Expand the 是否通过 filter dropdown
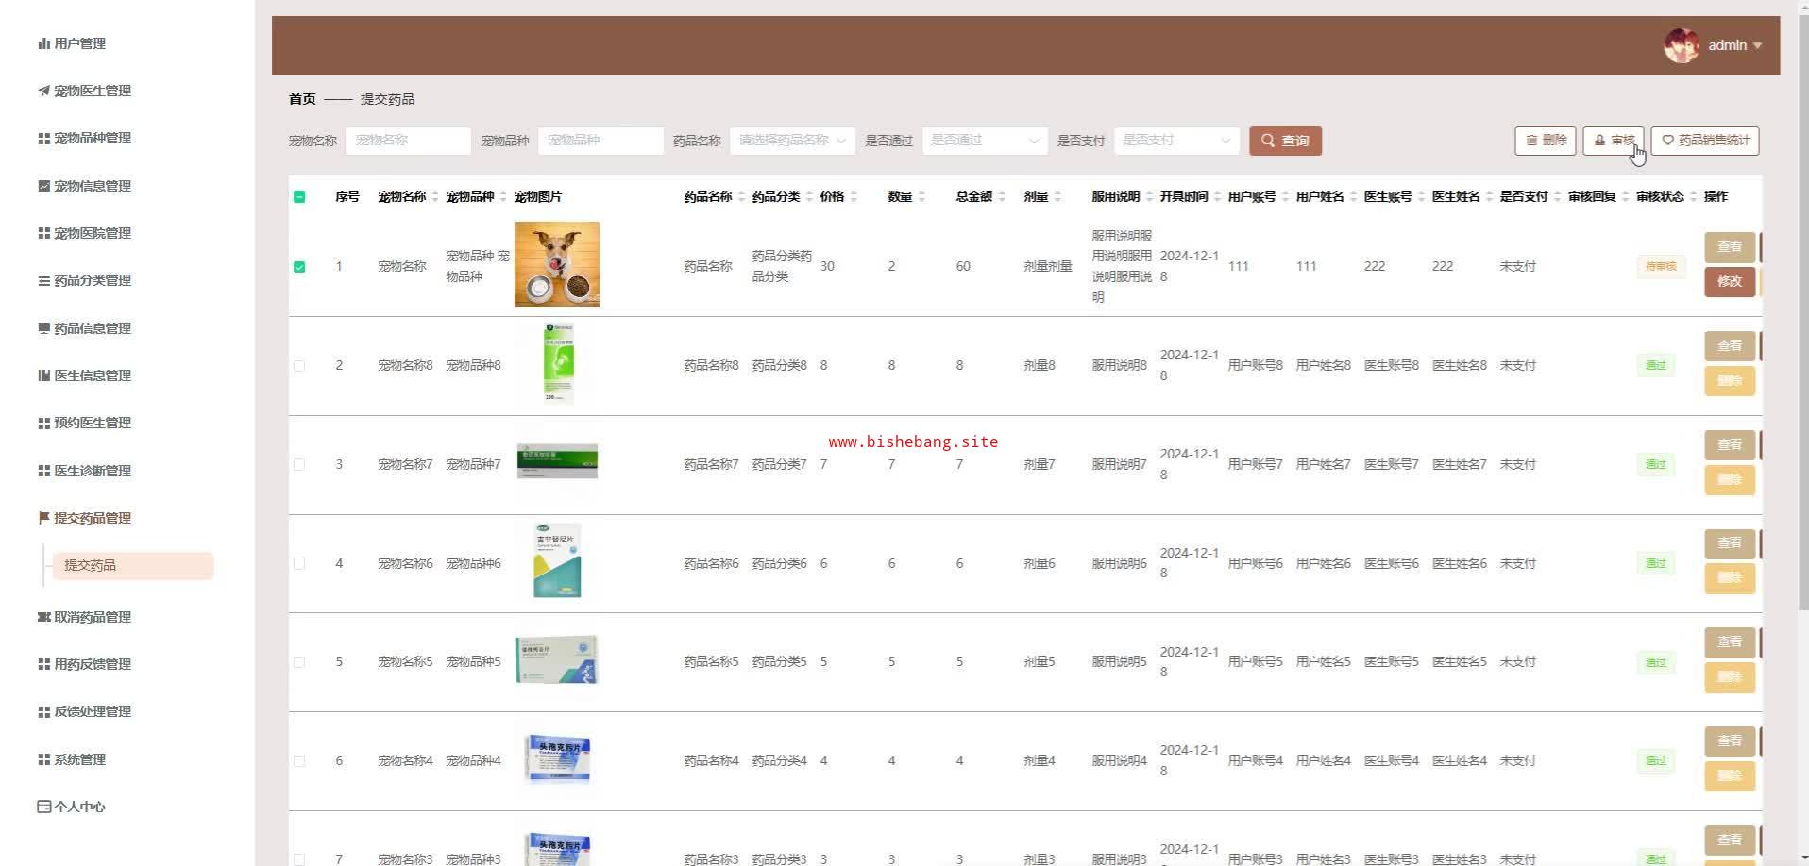Image resolution: width=1809 pixels, height=866 pixels. tap(984, 141)
